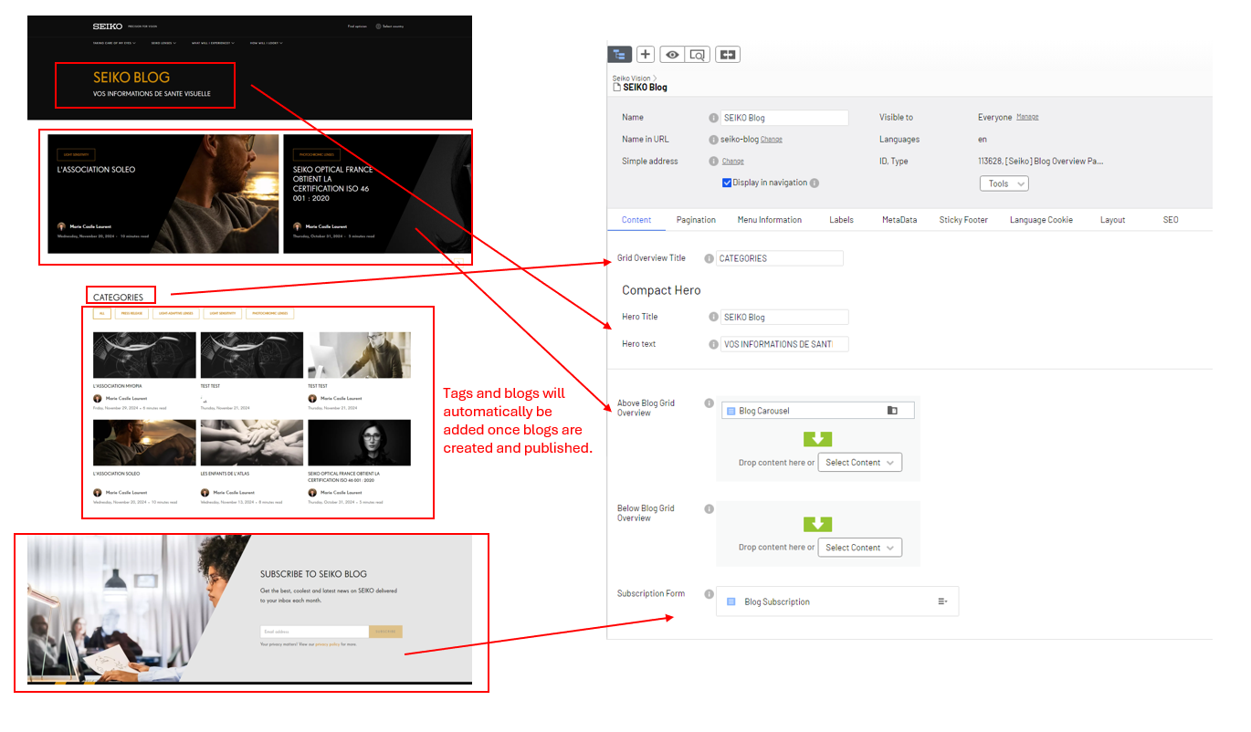Open Select Content dropdown below blog grid

tap(859, 548)
